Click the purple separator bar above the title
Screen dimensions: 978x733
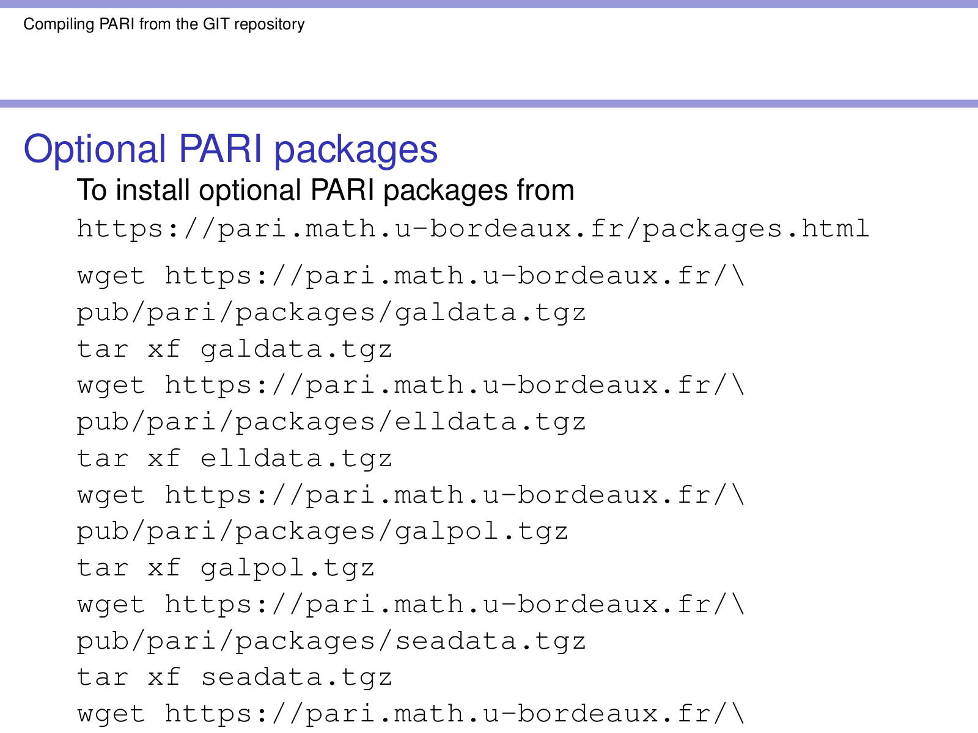point(489,104)
